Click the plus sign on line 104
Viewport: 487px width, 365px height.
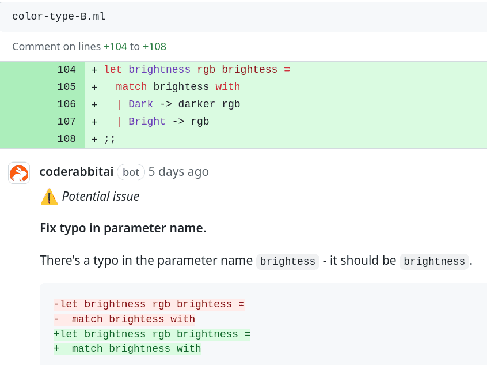(94, 69)
